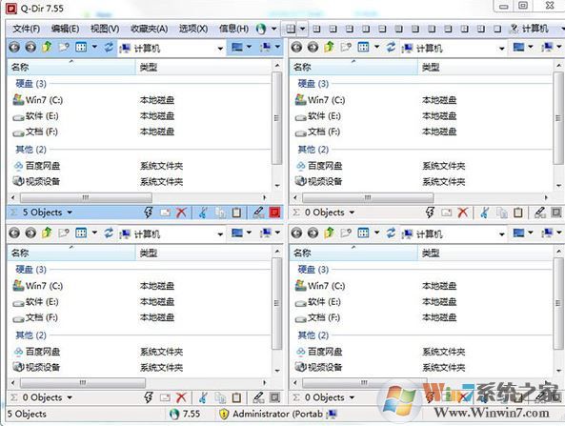The height and width of the screenshot is (426, 565).
Task: Expand the address dropdown in top-left pane
Action: (x=220, y=49)
